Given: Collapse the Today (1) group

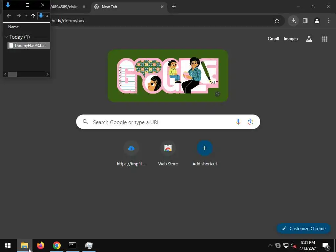Looking at the screenshot, I should pos(6,37).
